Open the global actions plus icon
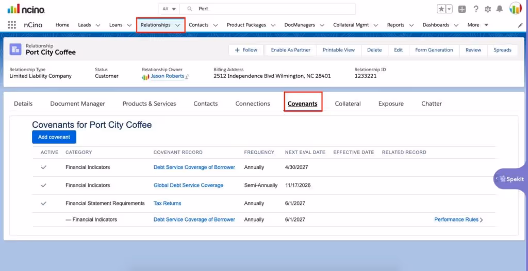This screenshot has height=271, width=528. 462,9
